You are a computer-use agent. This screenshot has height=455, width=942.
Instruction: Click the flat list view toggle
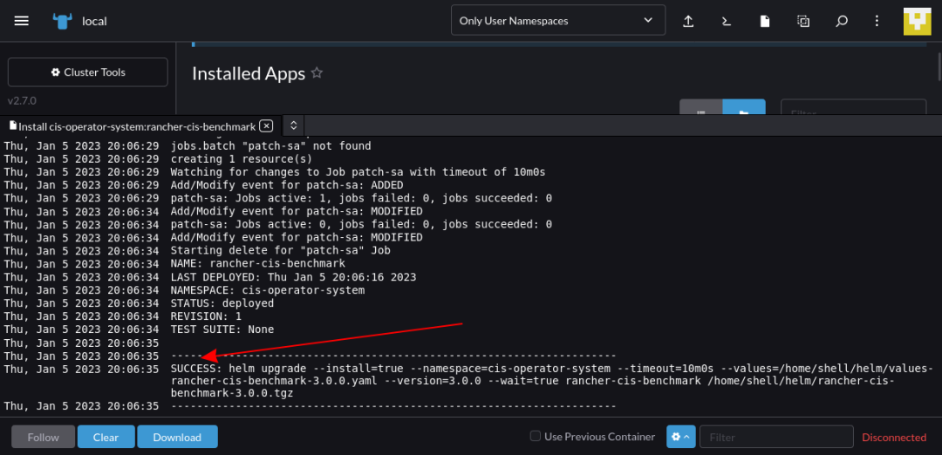click(701, 107)
